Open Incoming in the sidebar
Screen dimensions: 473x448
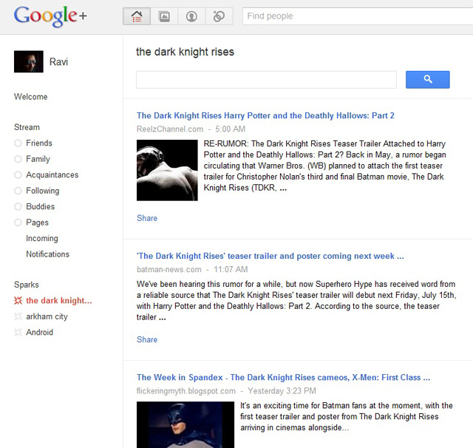[x=41, y=239]
